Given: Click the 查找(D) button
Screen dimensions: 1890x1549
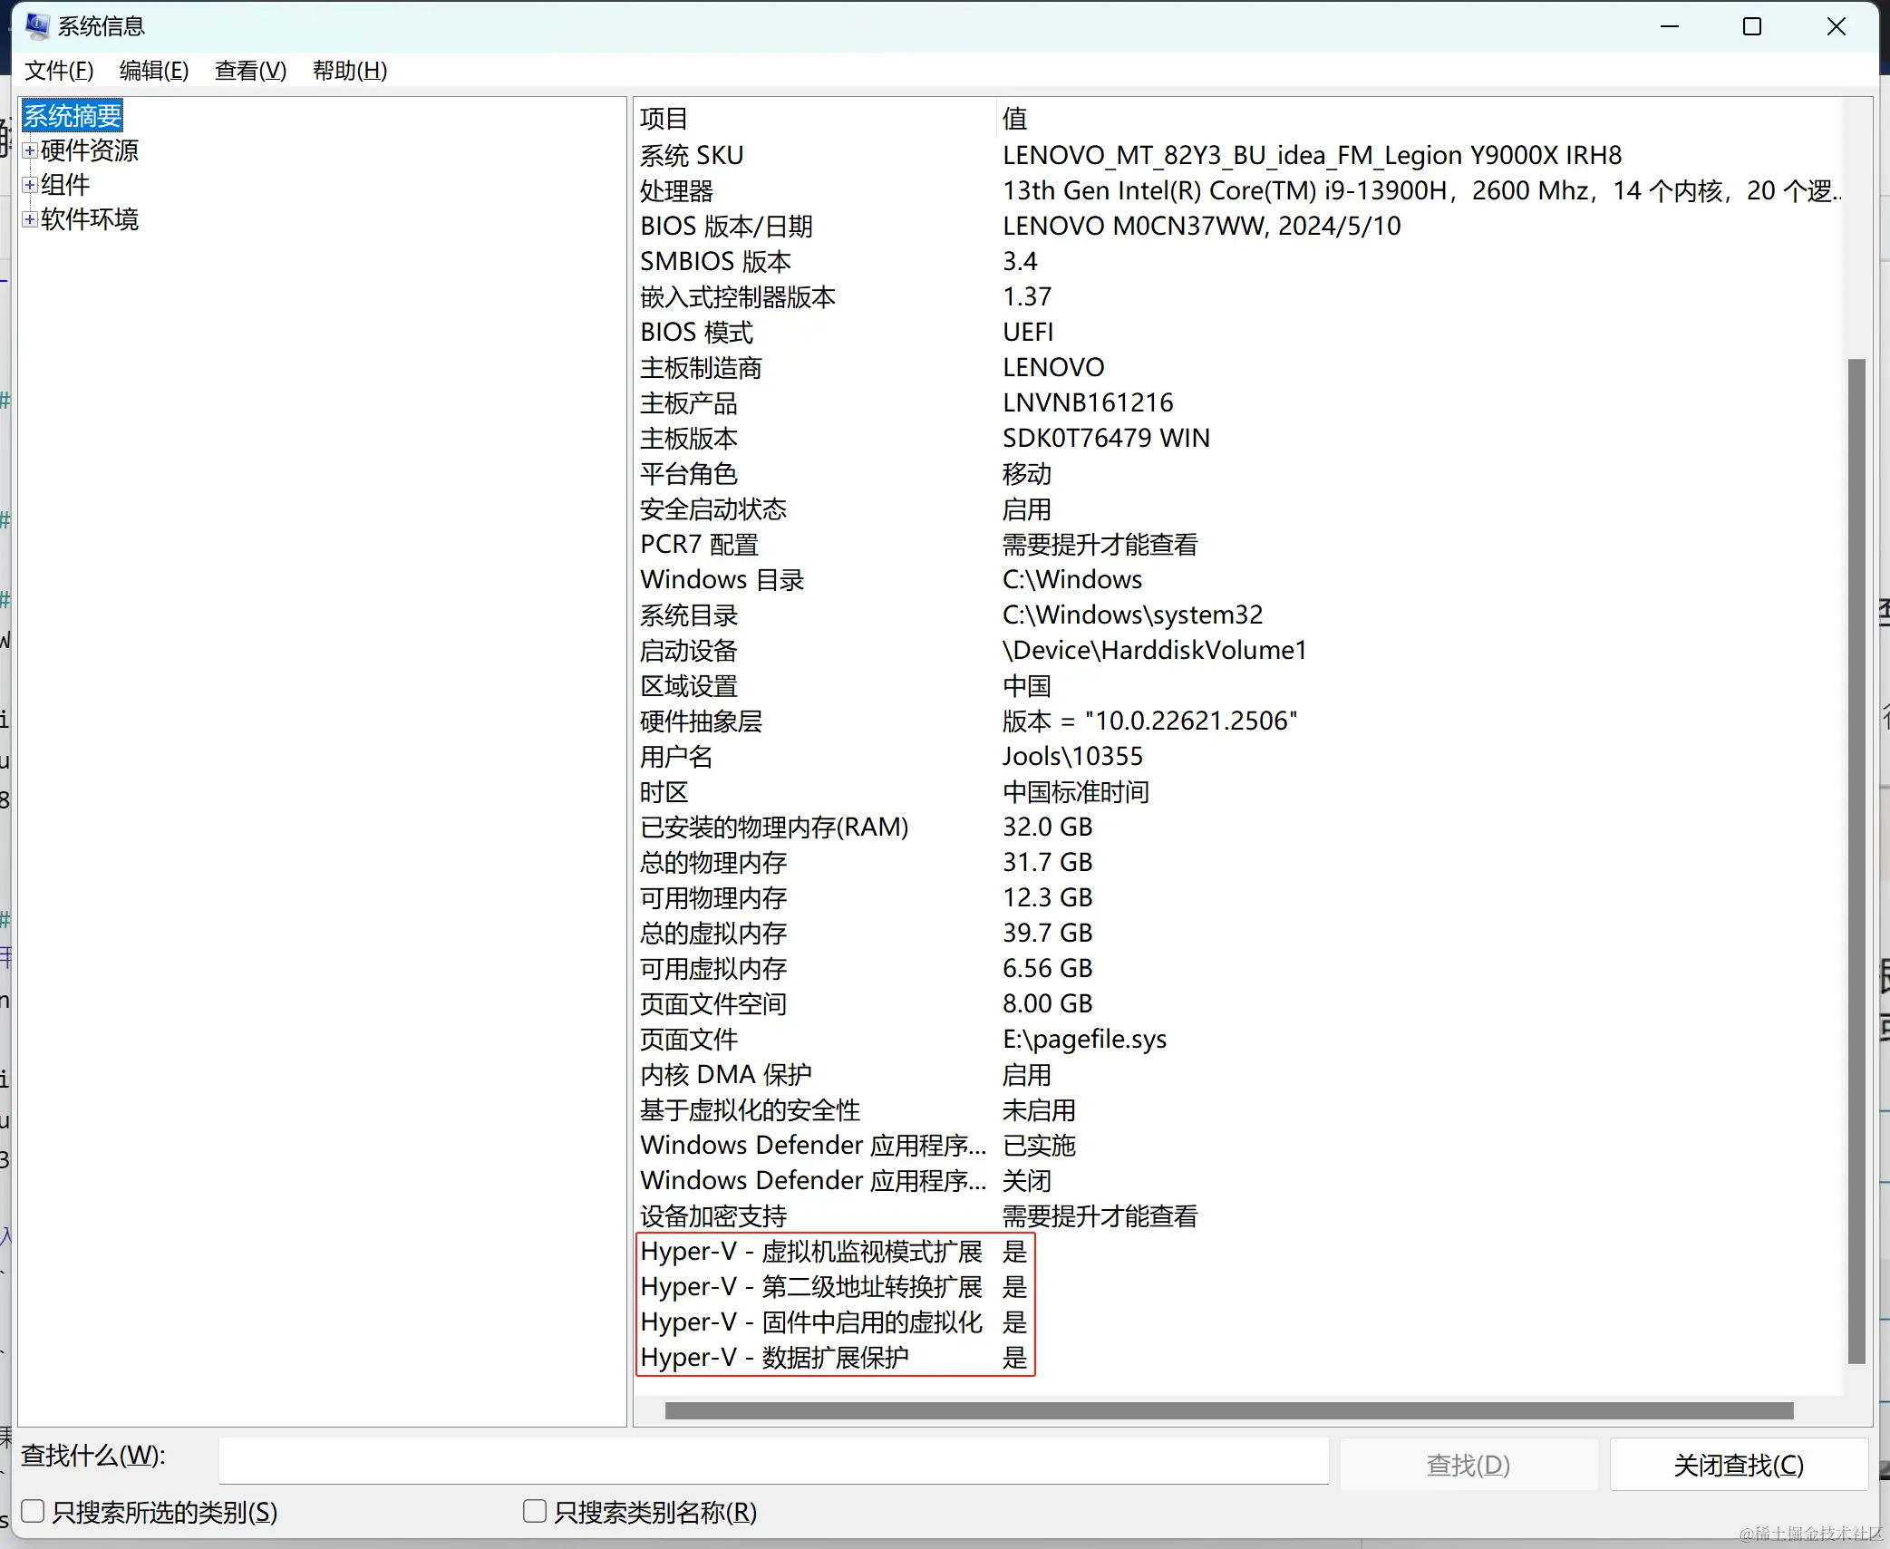Looking at the screenshot, I should pyautogui.click(x=1468, y=1465).
